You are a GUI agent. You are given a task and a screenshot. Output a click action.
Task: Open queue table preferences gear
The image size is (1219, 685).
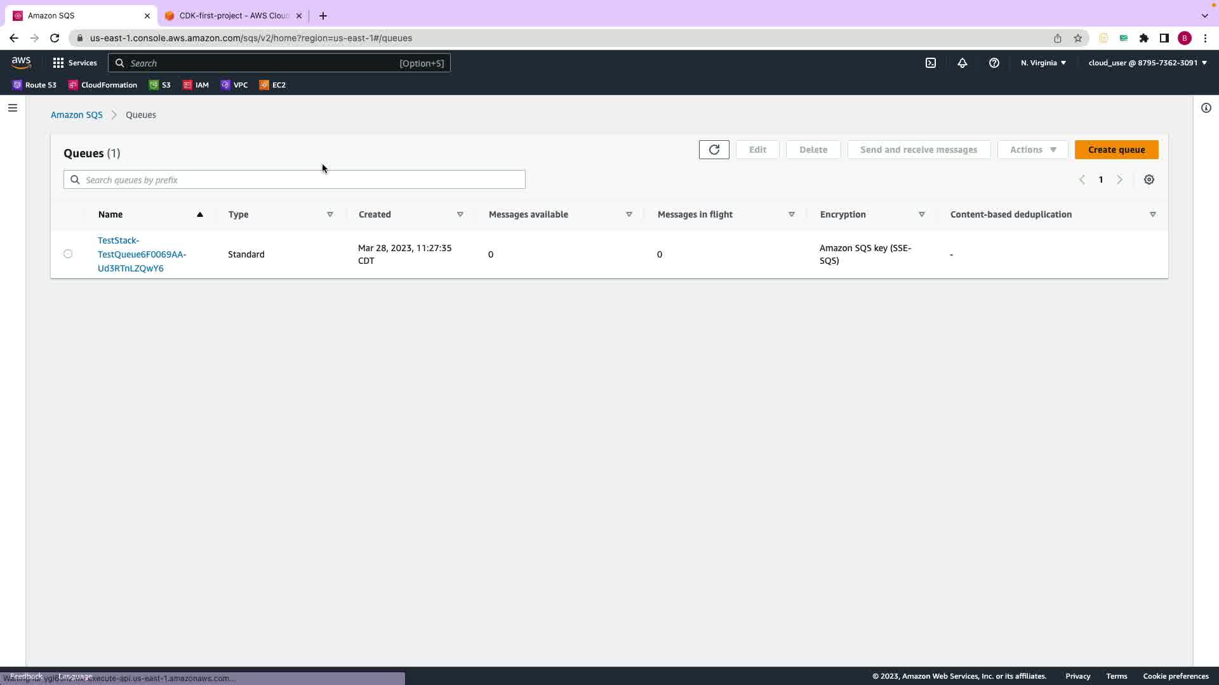(1149, 180)
